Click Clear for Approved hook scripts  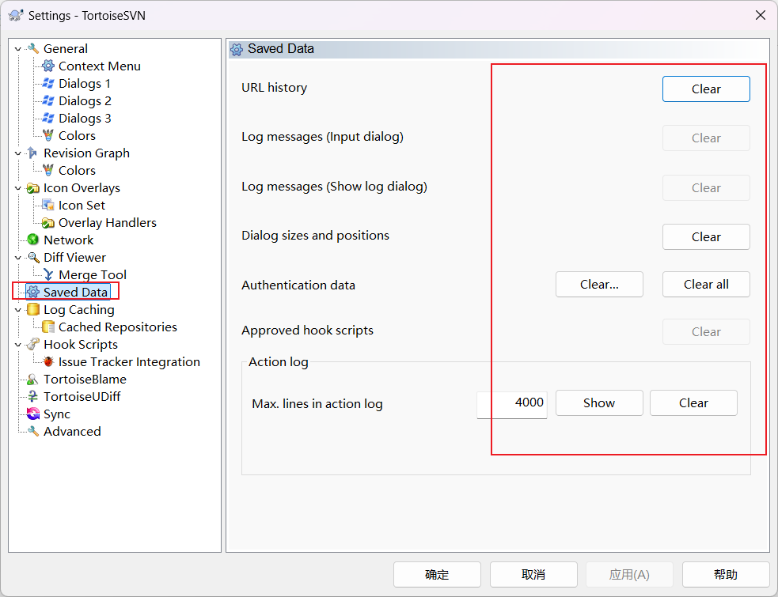point(706,332)
